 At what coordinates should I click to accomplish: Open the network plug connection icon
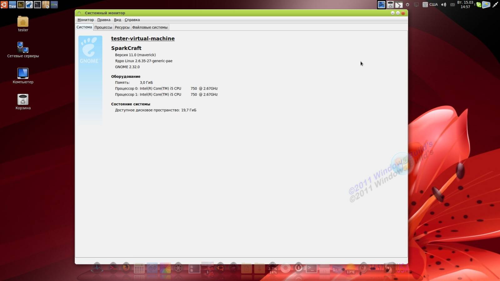pos(495,4)
